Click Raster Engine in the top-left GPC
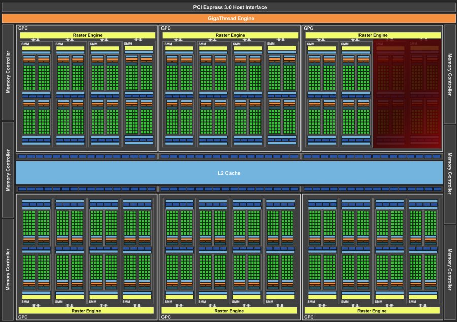 pos(87,35)
